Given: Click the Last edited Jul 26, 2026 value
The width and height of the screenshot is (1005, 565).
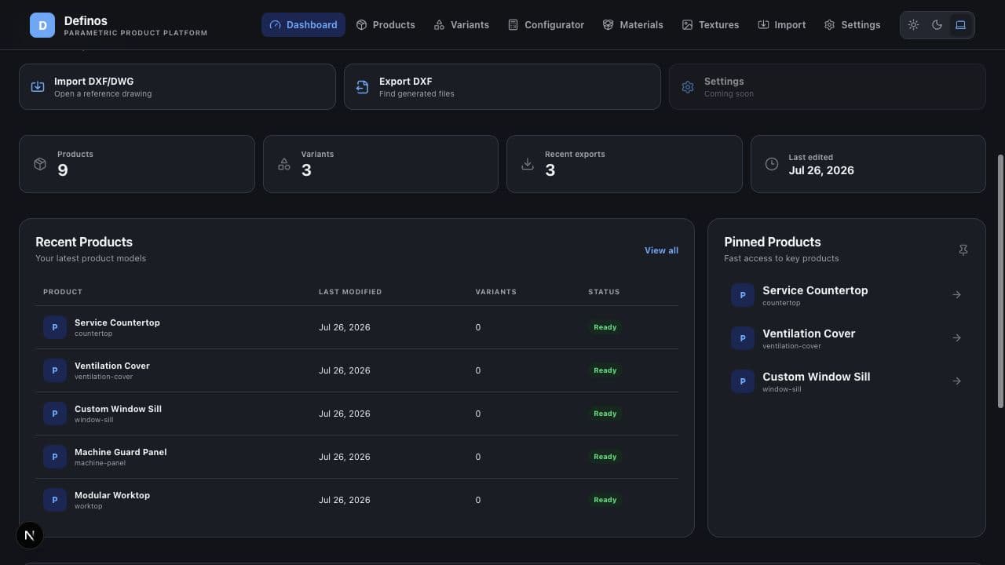Looking at the screenshot, I should (x=821, y=170).
